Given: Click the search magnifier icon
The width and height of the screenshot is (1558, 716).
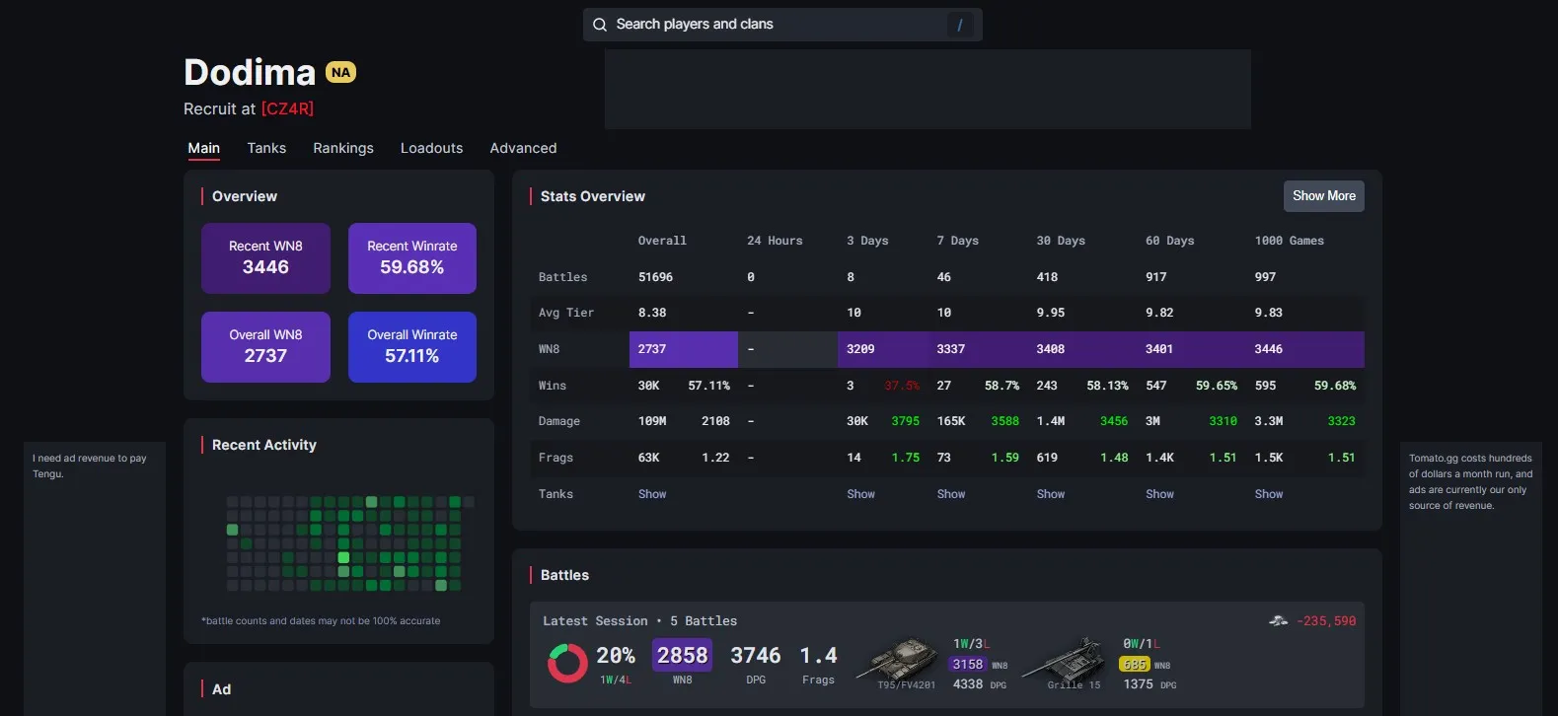Looking at the screenshot, I should [600, 25].
